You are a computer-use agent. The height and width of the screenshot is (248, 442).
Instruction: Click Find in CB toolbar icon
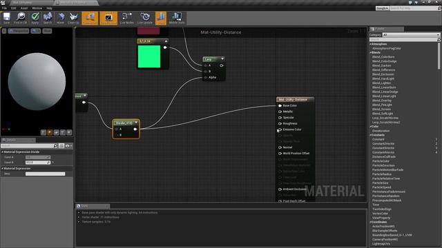click(x=20, y=18)
